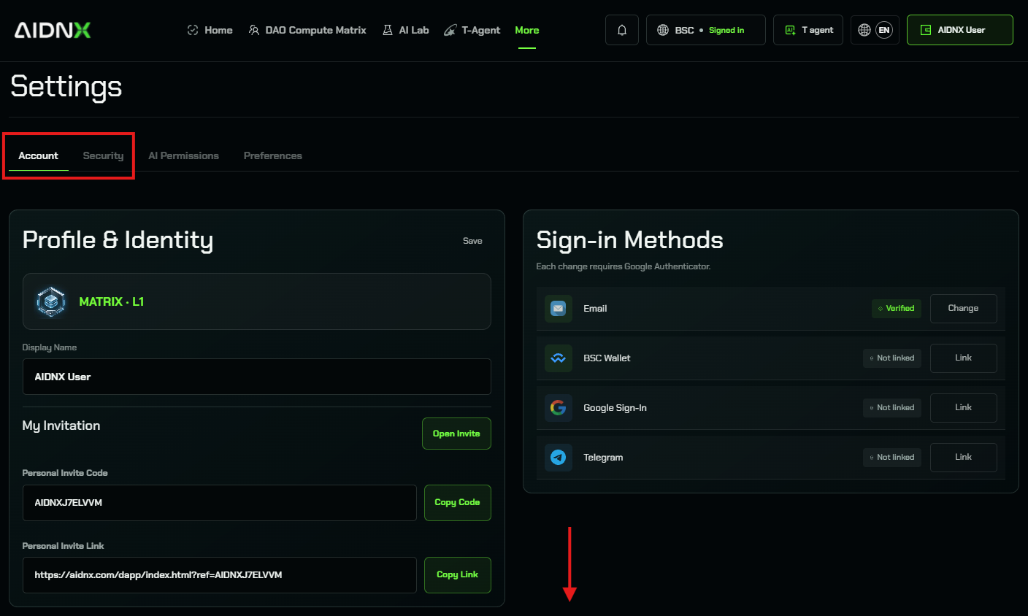The width and height of the screenshot is (1028, 616).
Task: Click the Personal Invite Code label
Action: point(65,473)
